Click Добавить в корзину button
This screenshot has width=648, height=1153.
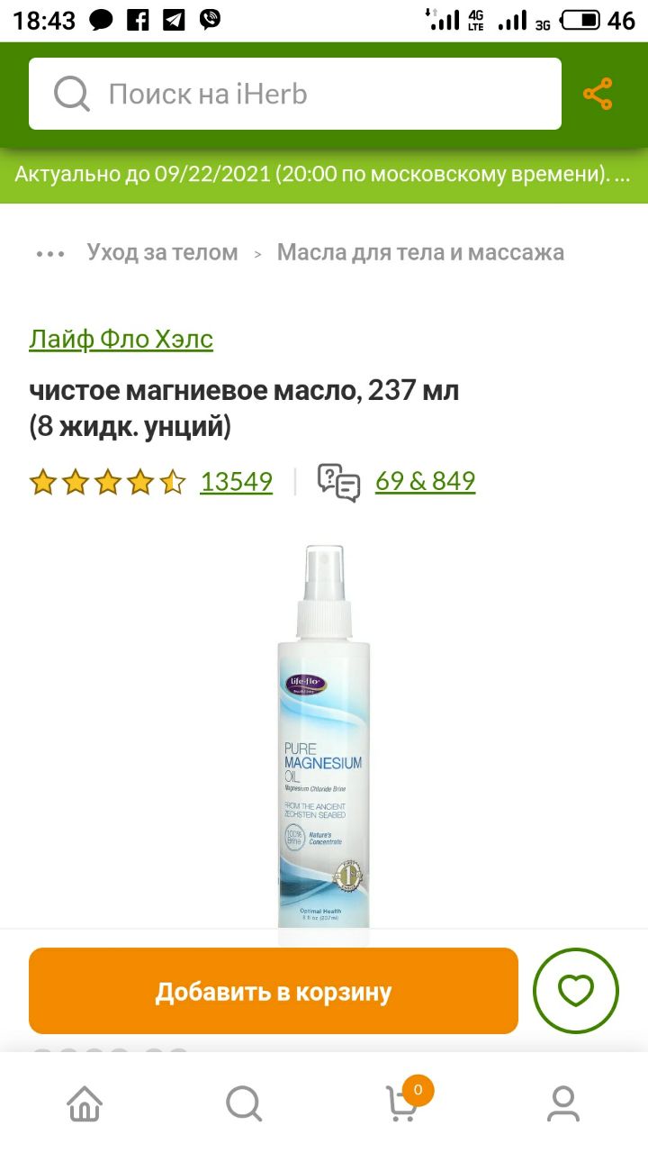(x=274, y=991)
